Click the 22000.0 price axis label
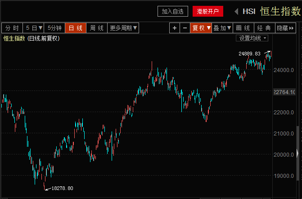 coord(284,112)
